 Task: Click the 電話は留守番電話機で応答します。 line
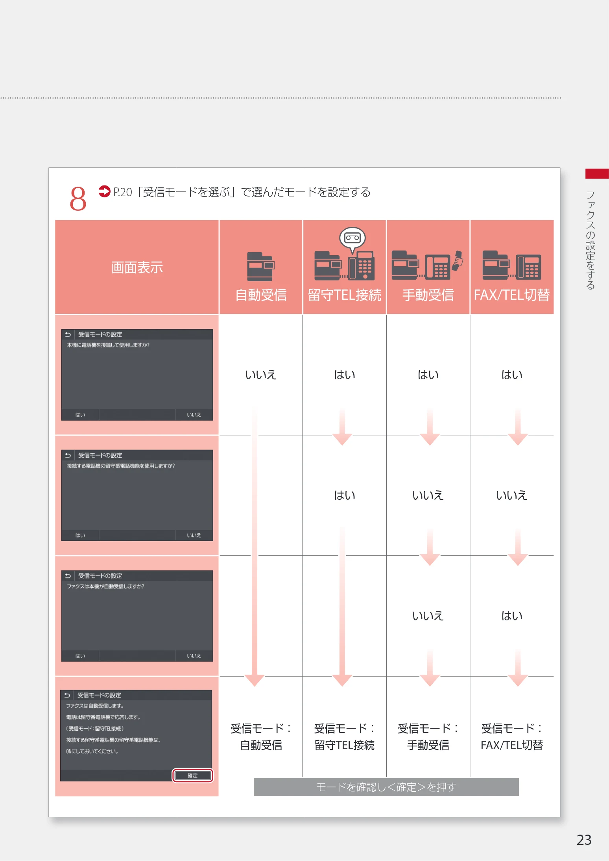pyautogui.click(x=103, y=717)
